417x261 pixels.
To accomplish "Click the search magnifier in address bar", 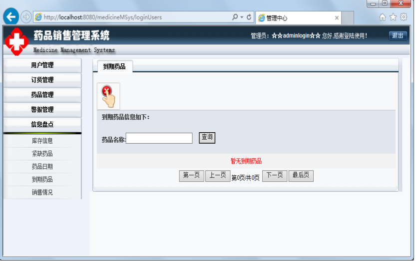I will tap(235, 17).
